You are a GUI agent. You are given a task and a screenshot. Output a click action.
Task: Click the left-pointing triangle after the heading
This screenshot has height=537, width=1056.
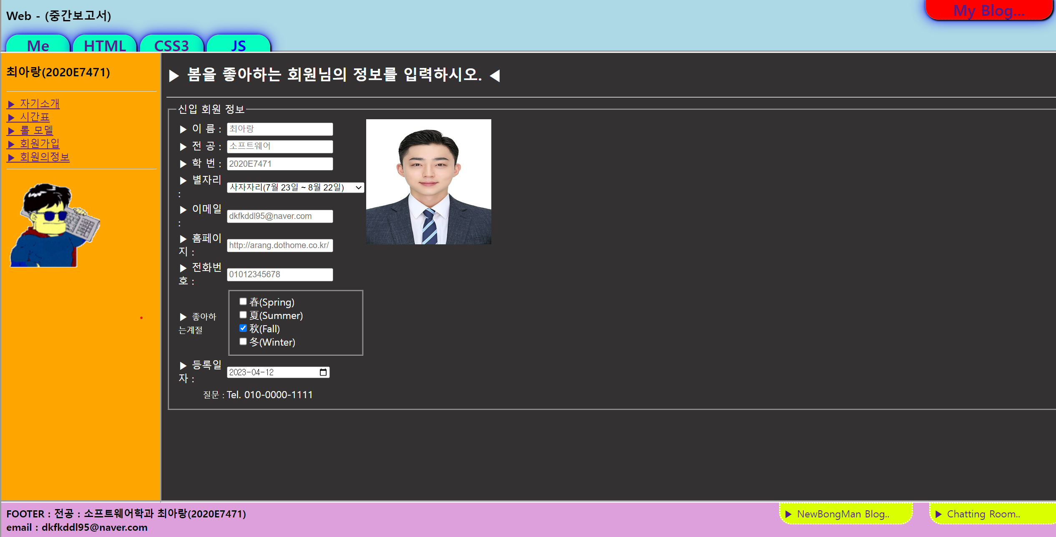point(495,75)
